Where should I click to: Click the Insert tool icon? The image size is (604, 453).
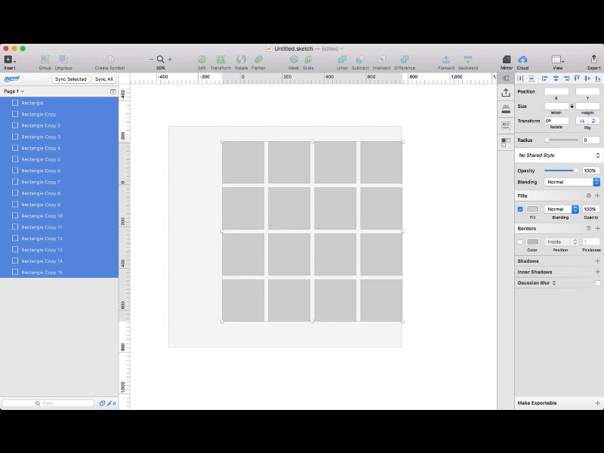8,60
